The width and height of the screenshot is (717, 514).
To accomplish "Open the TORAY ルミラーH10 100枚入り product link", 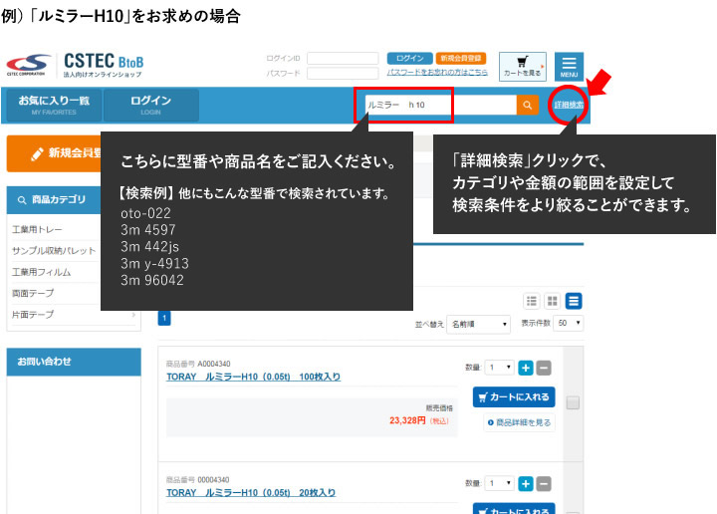I will coord(253,377).
